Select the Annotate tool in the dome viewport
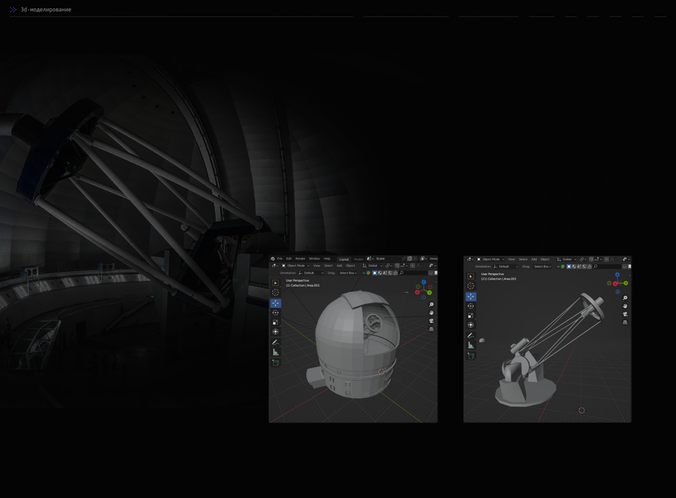The image size is (676, 498). [275, 342]
